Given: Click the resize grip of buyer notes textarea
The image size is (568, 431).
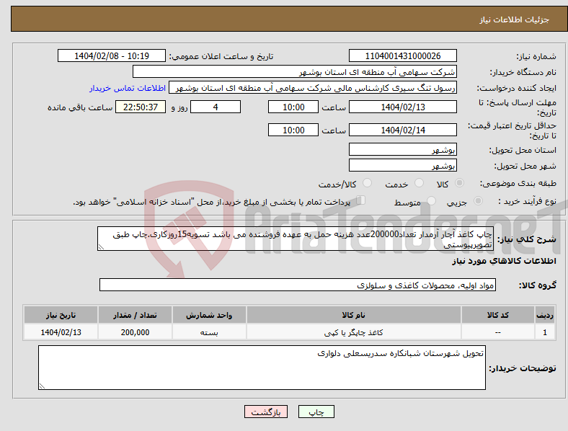Looking at the screenshot, I should pyautogui.click(x=42, y=386).
